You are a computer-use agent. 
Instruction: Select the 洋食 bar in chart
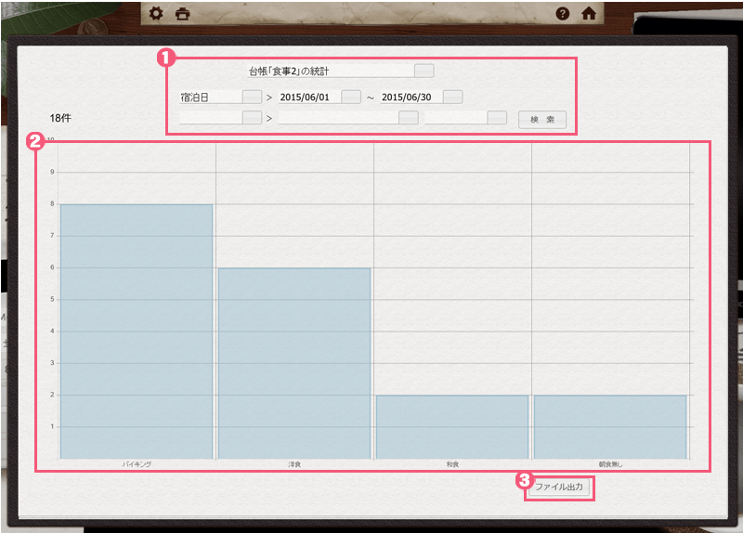coord(294,363)
